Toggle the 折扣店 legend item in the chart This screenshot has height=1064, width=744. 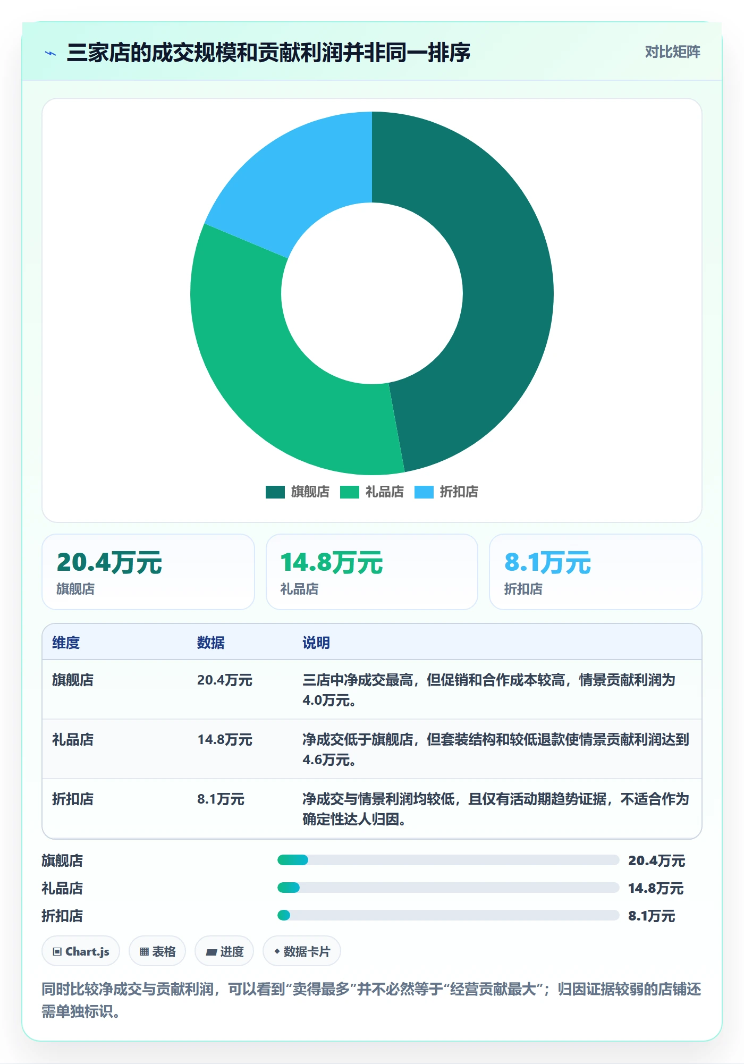pos(446,492)
